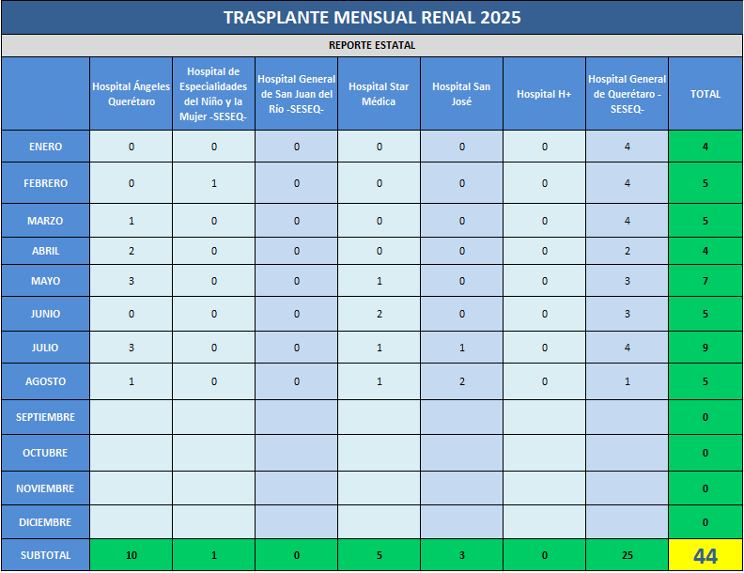Click the JULIO row label

coord(45,348)
